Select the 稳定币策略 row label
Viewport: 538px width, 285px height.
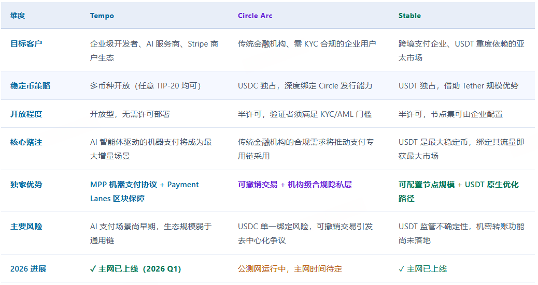tap(30, 86)
